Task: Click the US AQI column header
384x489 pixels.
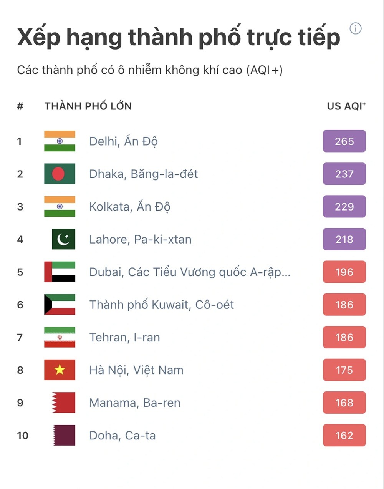Action: pyautogui.click(x=346, y=106)
